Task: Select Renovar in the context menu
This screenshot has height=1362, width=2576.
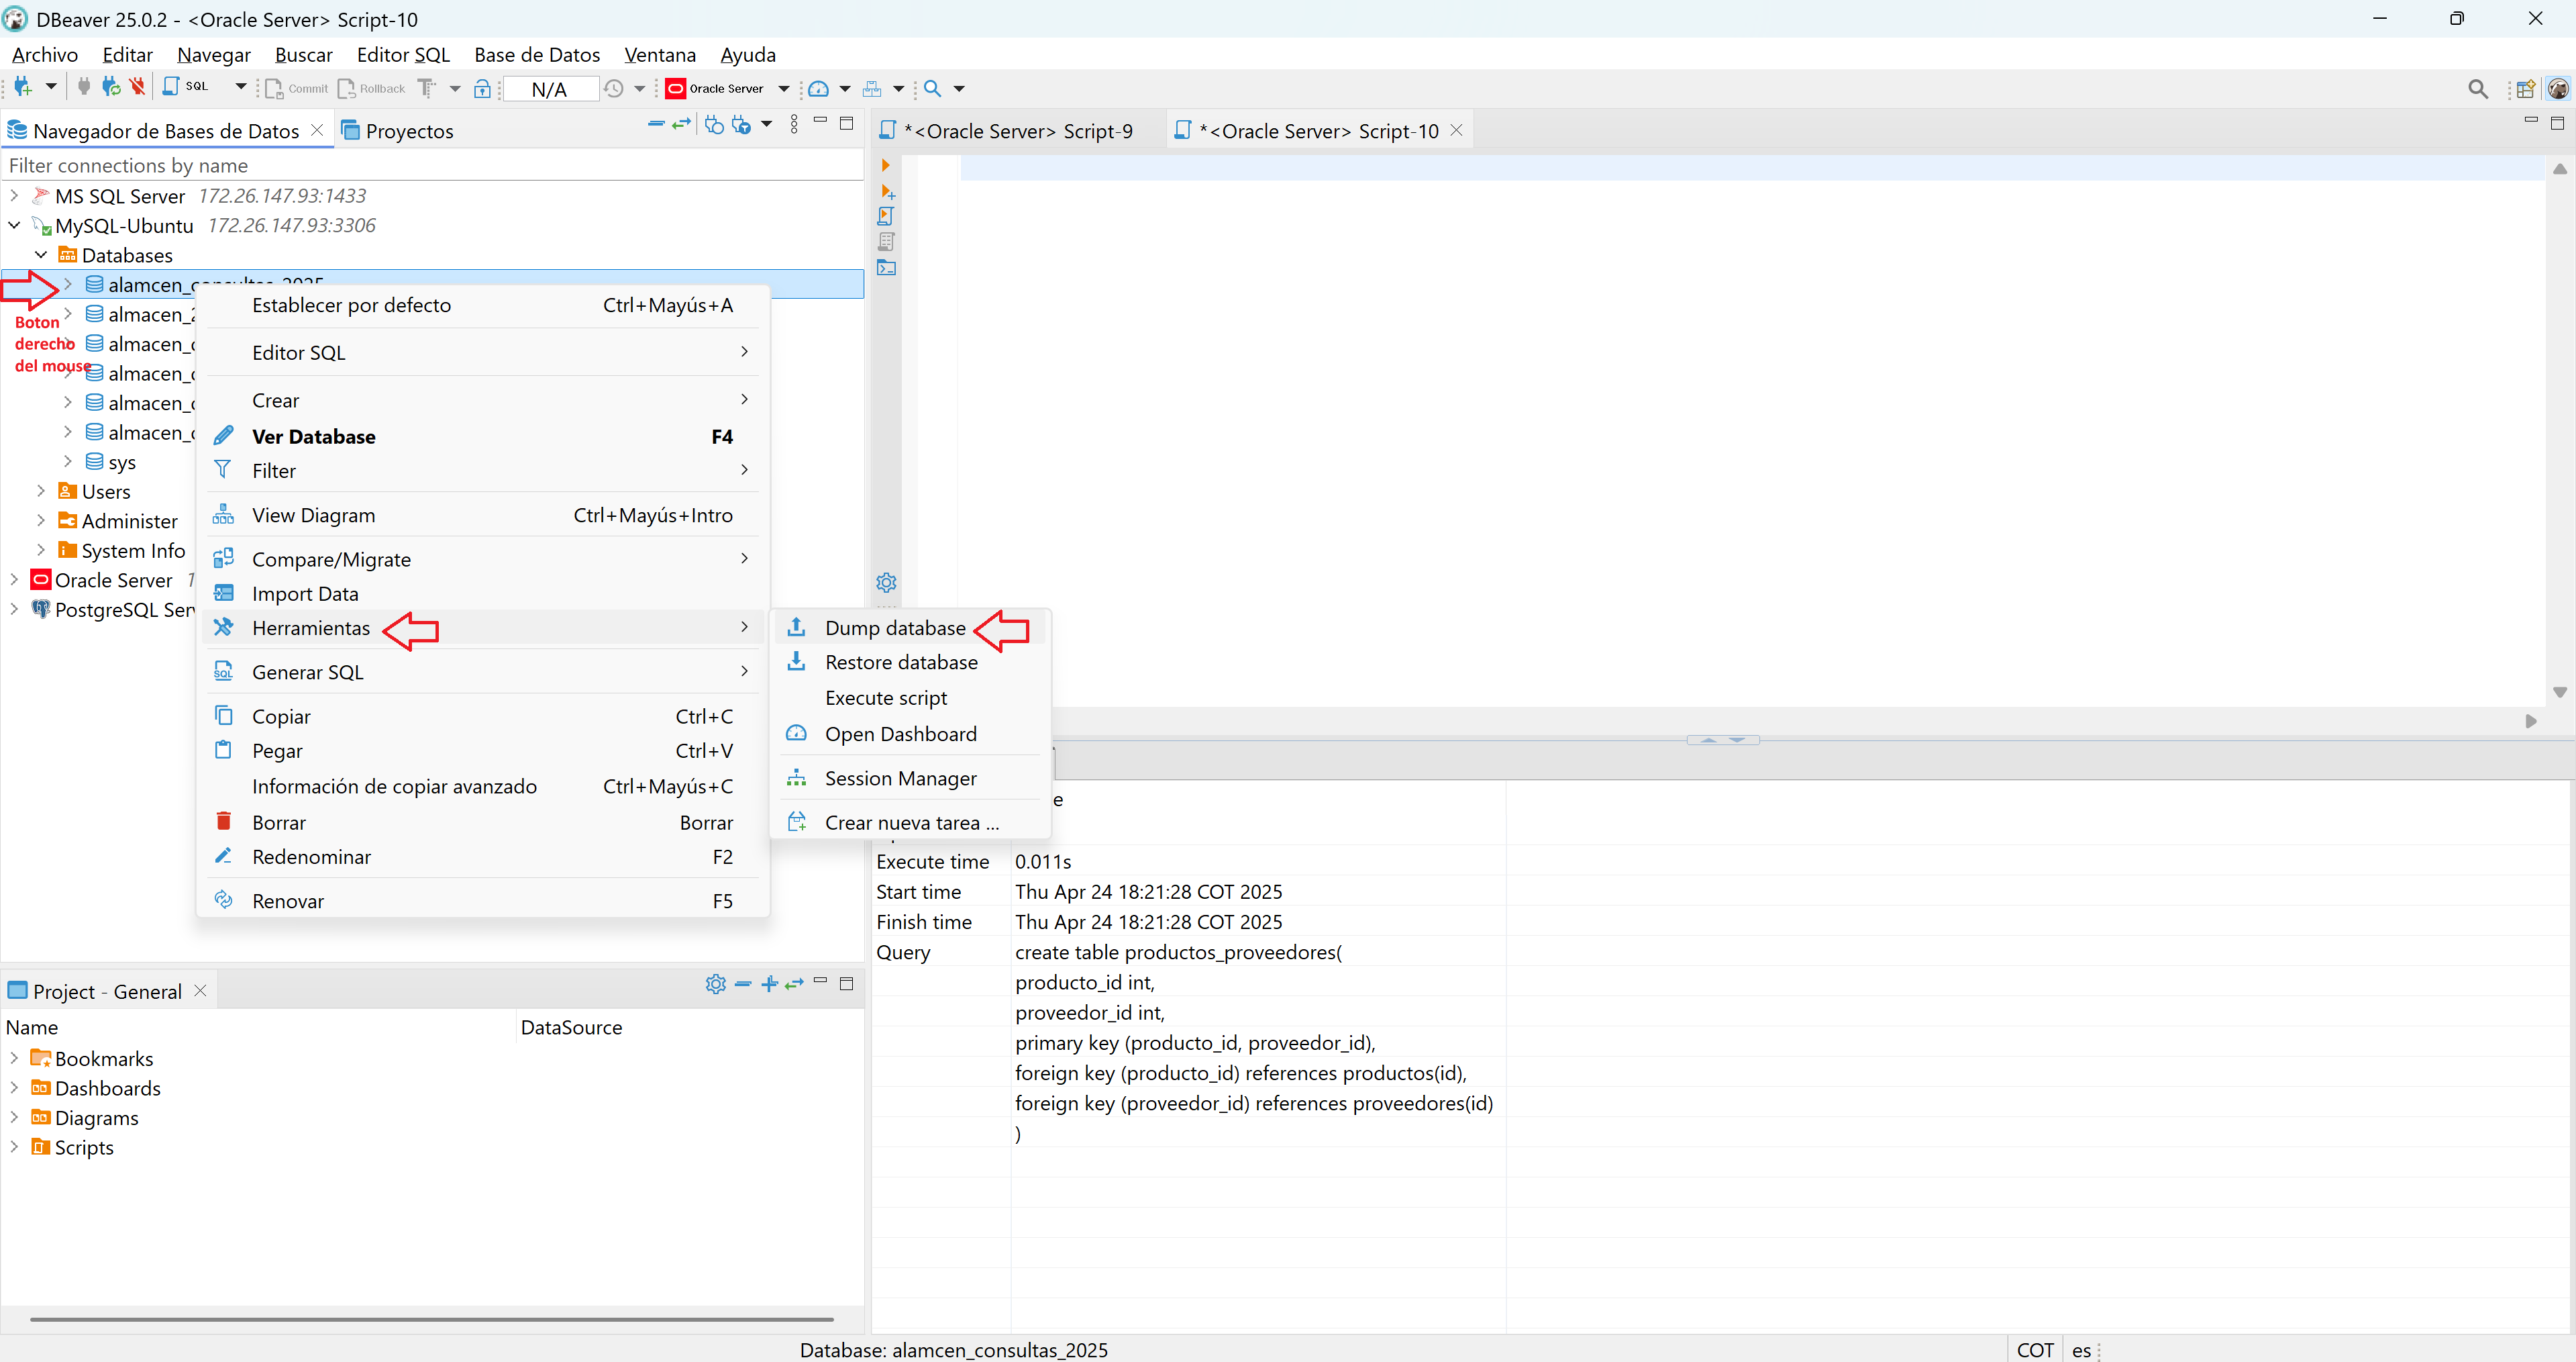Action: (x=483, y=901)
